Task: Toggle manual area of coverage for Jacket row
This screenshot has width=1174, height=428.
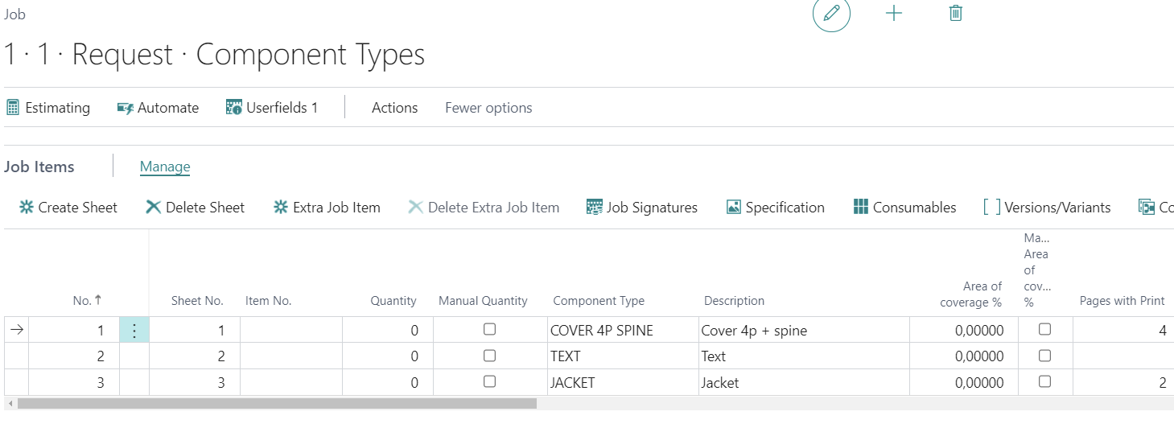Action: [1044, 382]
